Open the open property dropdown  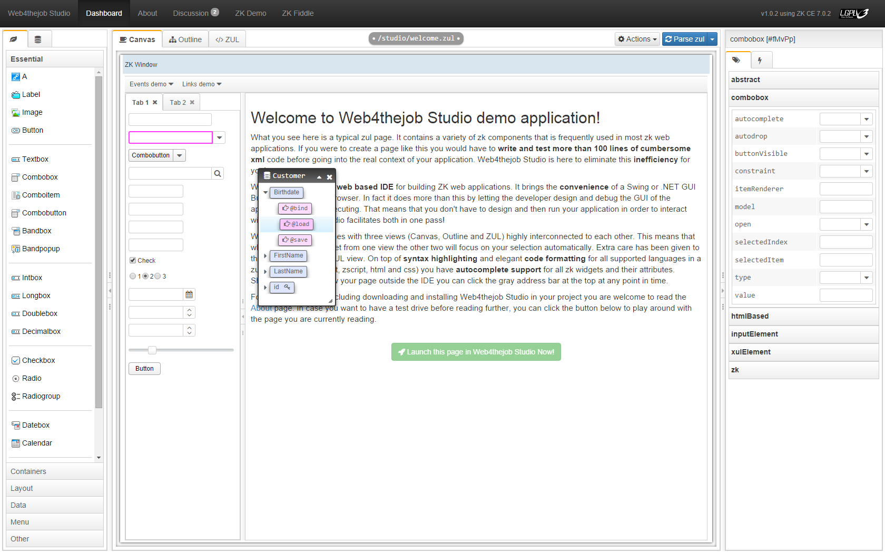[867, 225]
